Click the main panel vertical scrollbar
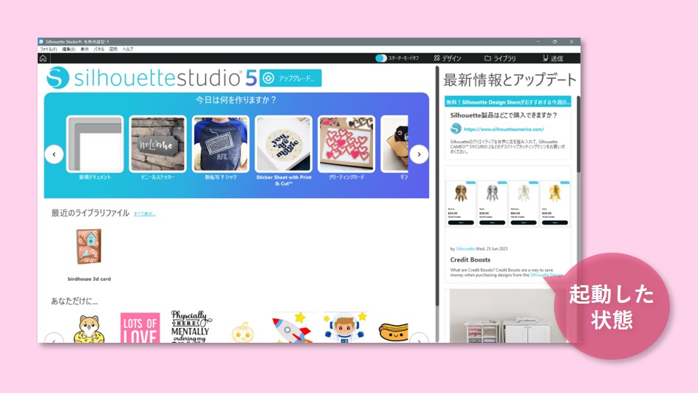 coord(437,187)
